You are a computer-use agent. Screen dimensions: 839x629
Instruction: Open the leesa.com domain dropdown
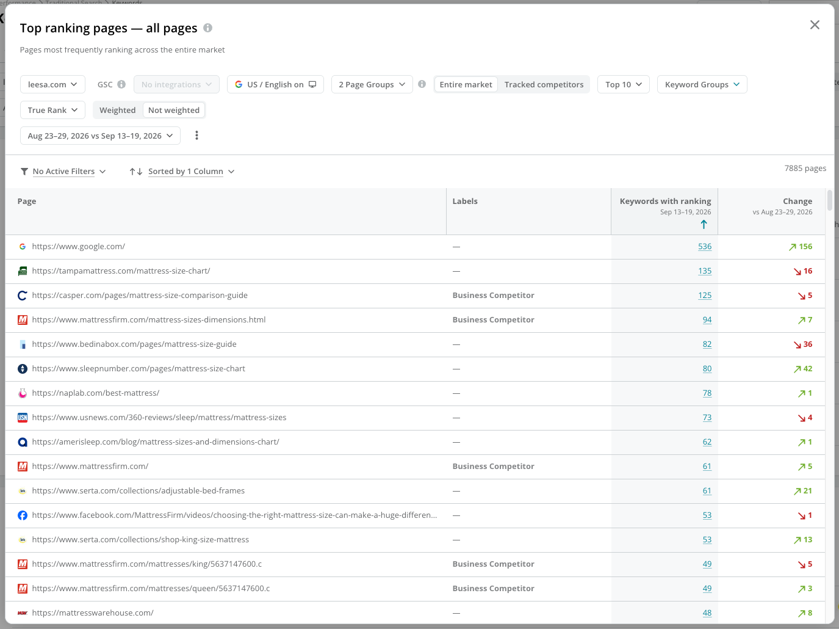[52, 84]
